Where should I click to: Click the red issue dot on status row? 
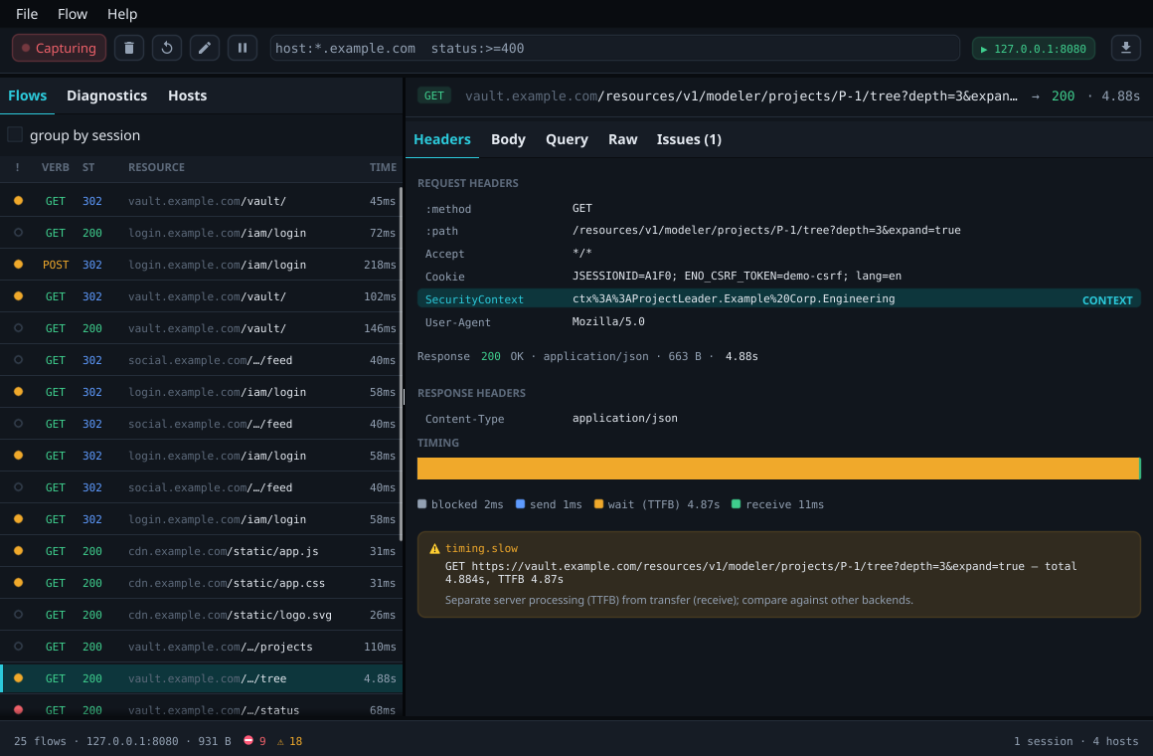coord(18,709)
